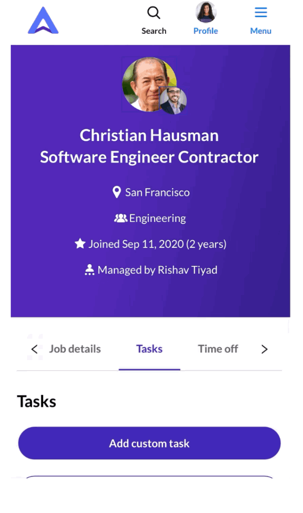
Task: Select the Tasks tab
Action: pos(149,349)
